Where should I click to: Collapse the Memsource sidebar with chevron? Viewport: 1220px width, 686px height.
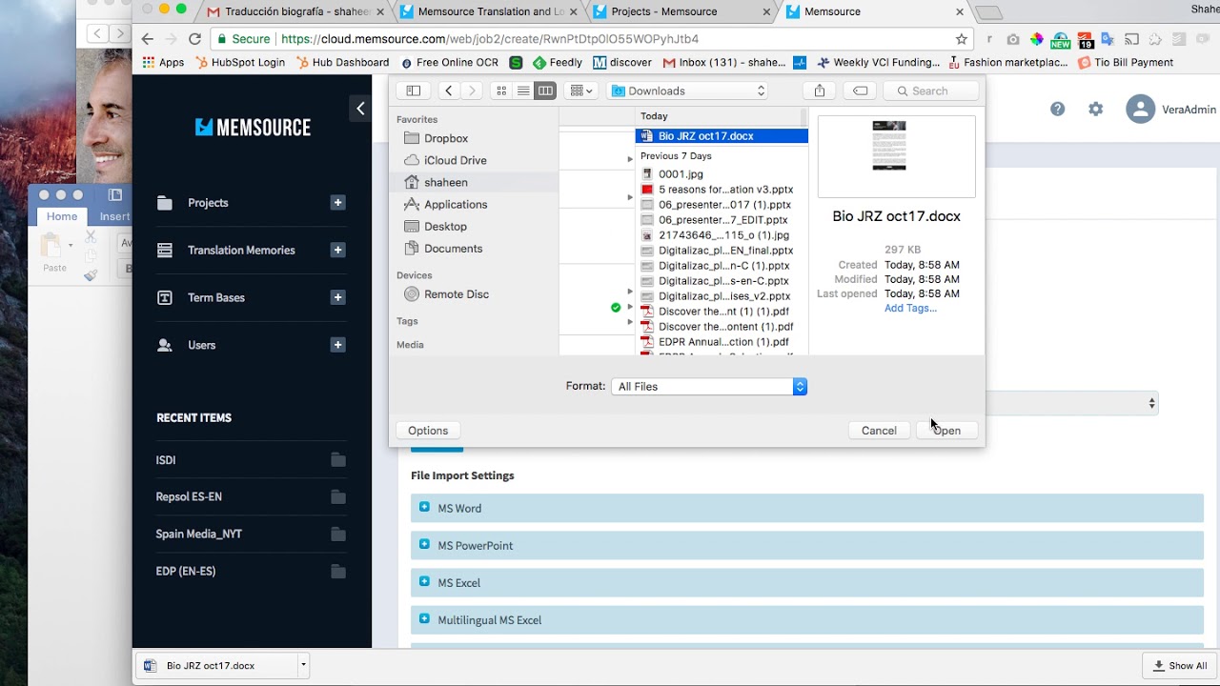pos(360,109)
